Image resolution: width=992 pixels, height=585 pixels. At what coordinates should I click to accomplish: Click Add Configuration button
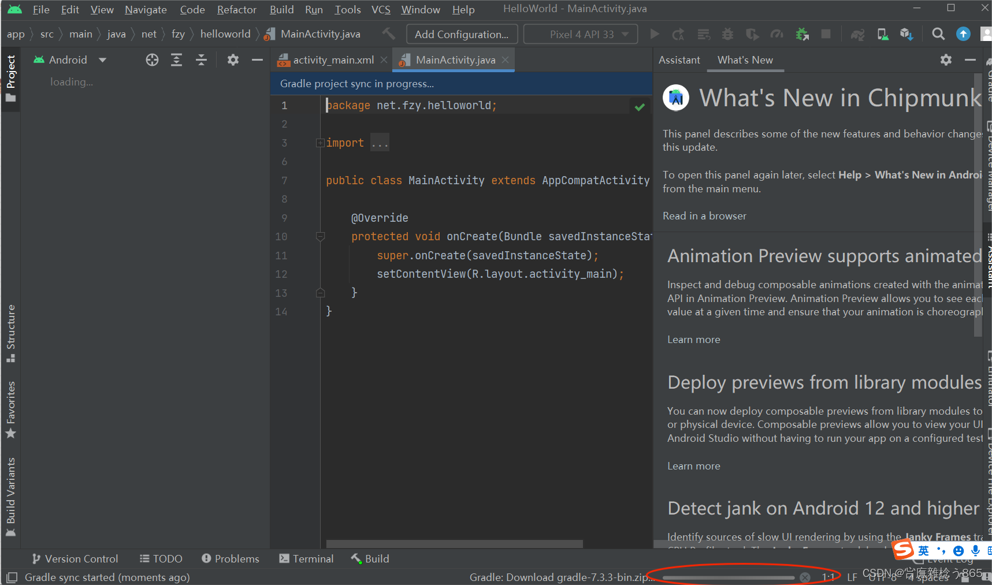461,34
